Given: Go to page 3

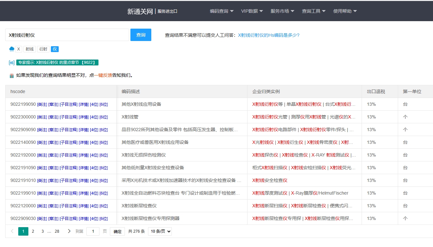Looking at the screenshot, I should tap(42, 231).
